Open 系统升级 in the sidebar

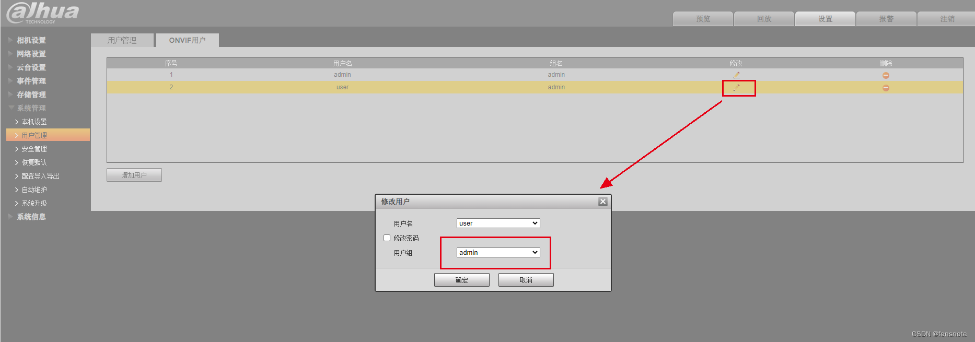pyautogui.click(x=34, y=203)
